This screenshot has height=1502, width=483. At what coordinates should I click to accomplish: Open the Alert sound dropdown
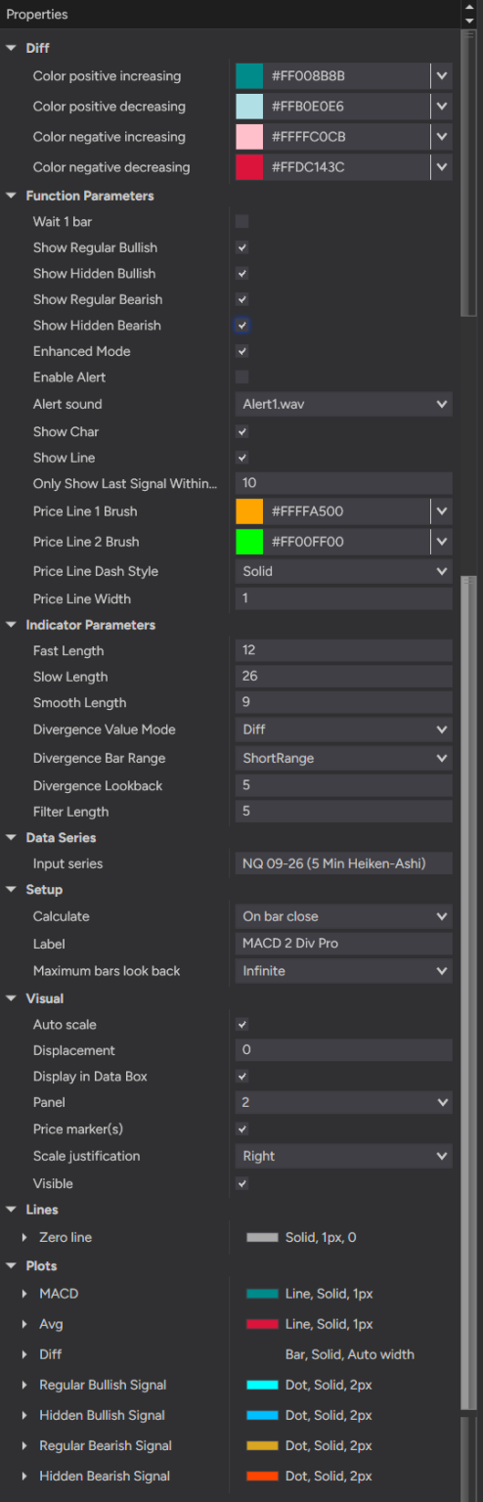tap(343, 405)
